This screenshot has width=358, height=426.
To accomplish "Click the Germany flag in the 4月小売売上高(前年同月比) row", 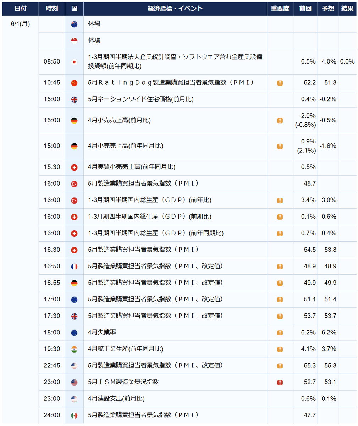I will coord(74,146).
